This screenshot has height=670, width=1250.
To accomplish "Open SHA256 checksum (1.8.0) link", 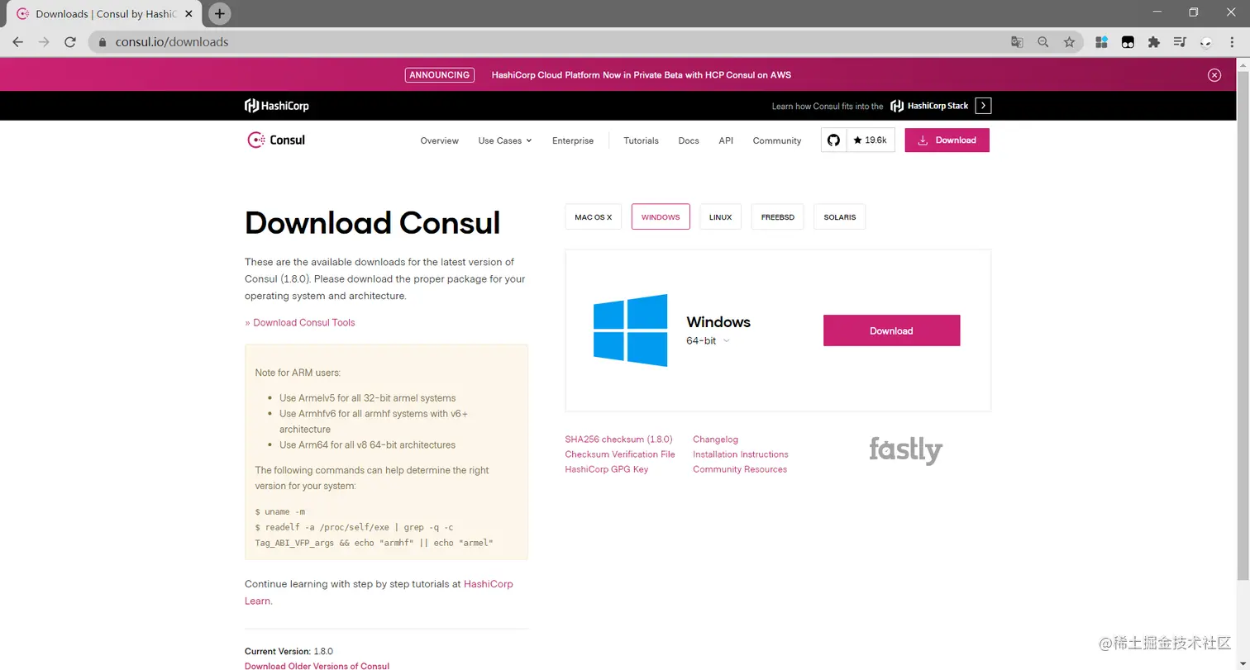I will point(618,440).
